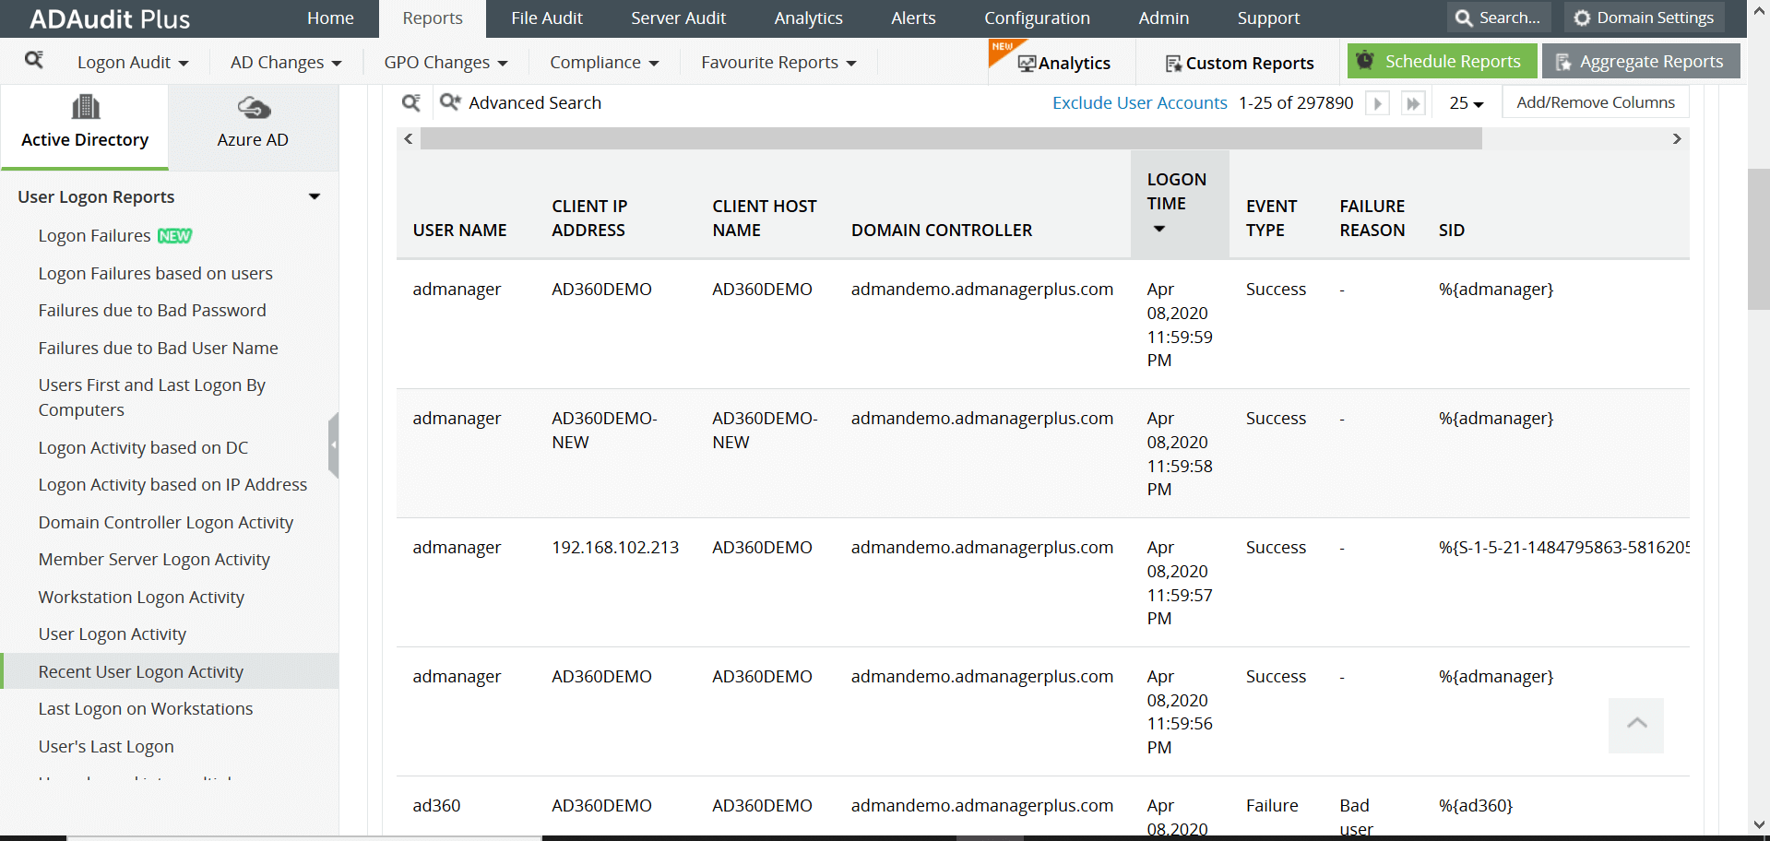The image size is (1770, 841).
Task: Open the Reports tab
Action: (433, 18)
